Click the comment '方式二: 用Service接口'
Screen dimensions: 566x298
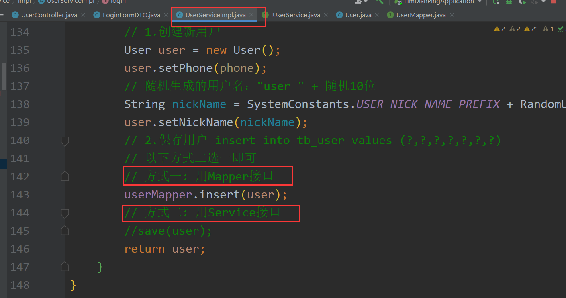202,212
